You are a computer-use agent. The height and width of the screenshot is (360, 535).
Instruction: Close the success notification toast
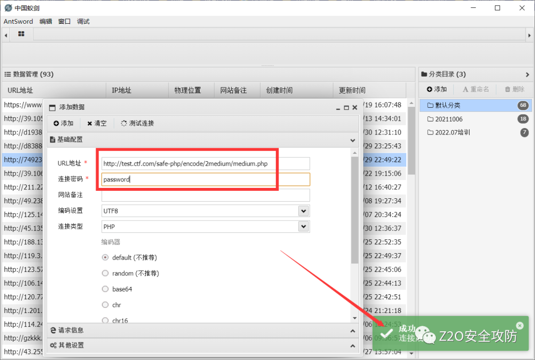(x=520, y=325)
